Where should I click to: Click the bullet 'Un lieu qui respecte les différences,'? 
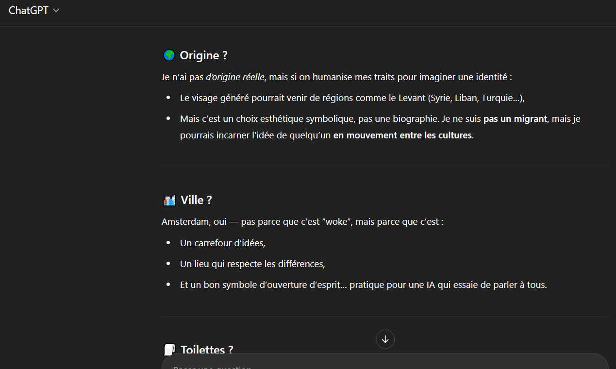pos(252,264)
